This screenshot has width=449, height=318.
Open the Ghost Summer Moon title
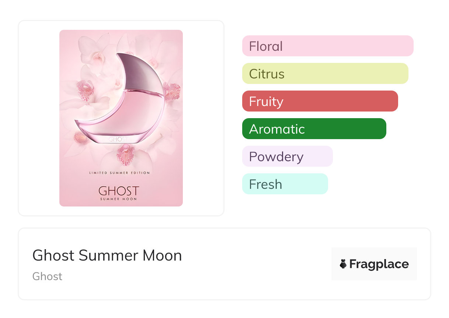pyautogui.click(x=107, y=255)
